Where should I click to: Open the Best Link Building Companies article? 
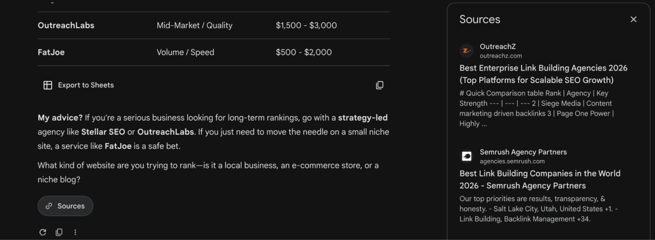(x=540, y=179)
